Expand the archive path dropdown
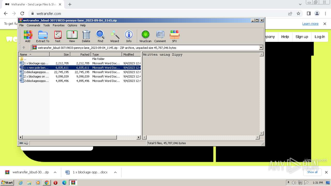Viewport: 331px width, 186px height. [x=261, y=48]
